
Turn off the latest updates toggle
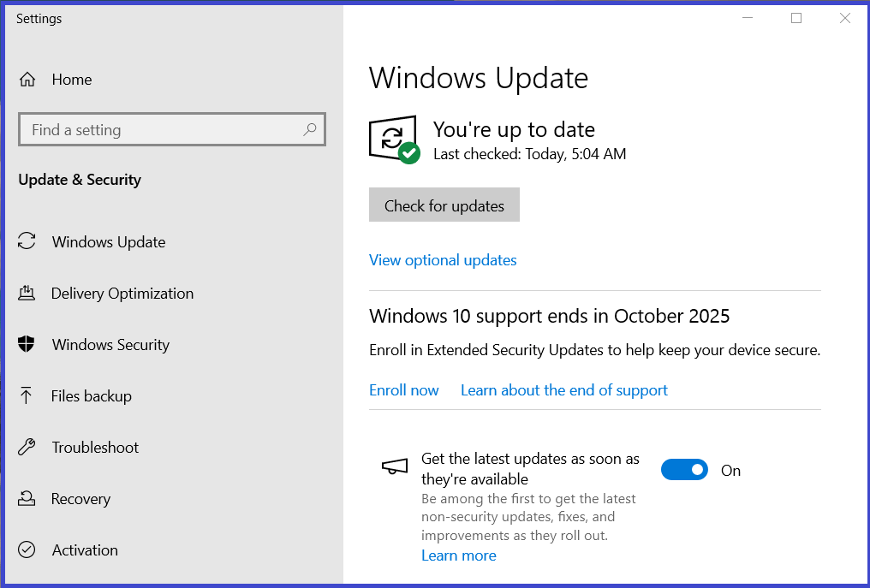[684, 470]
